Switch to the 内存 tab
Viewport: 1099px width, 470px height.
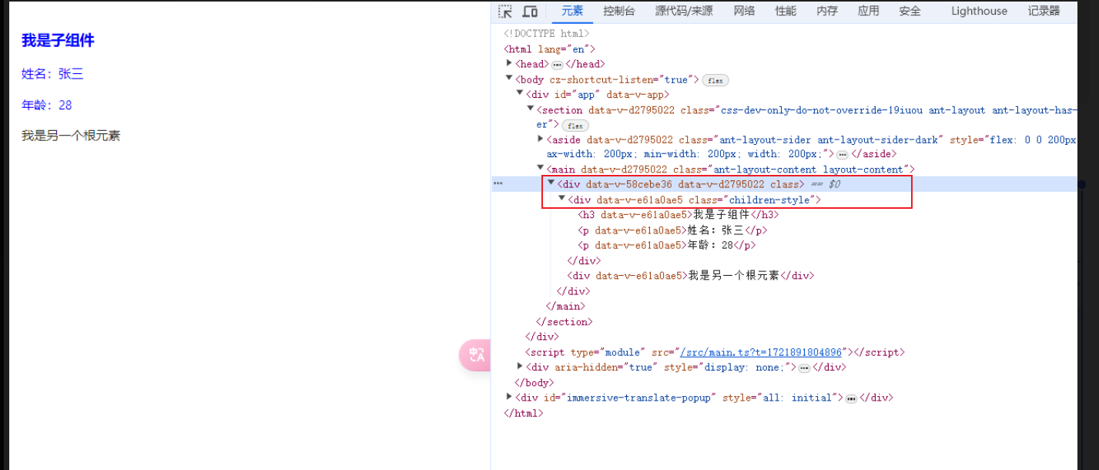coord(827,11)
